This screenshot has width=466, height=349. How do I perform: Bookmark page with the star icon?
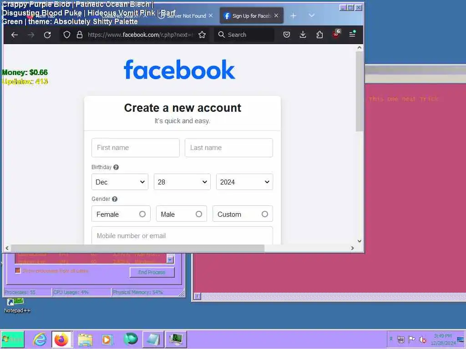(202, 35)
